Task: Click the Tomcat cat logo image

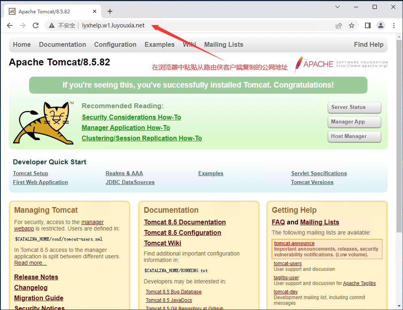Action: point(44,123)
